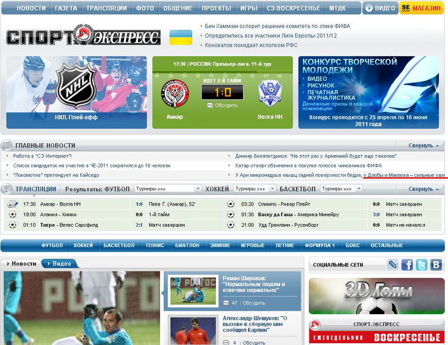Open the СЭ-ВОСКРЕСЕНЬЕ top menu item

(x=293, y=8)
